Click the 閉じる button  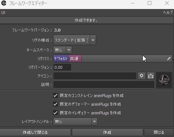click(x=159, y=132)
